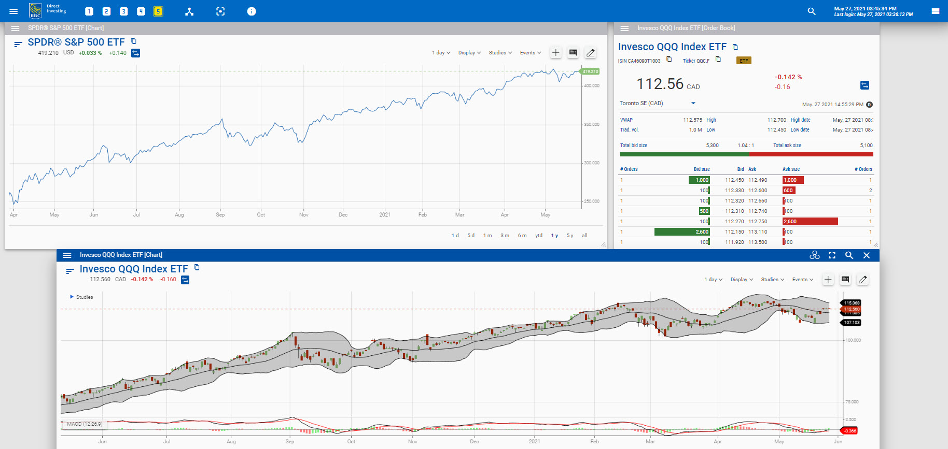Click the R realtime indicator icon
This screenshot has width=948, height=449.
869,105
